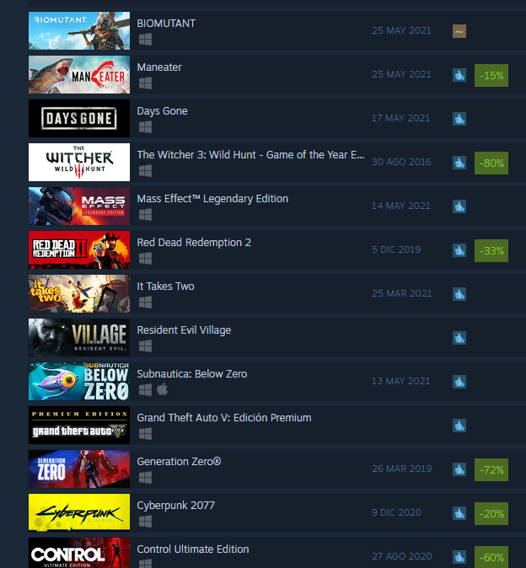Select the -15% discount badge on Maneater
Screen dimensions: 526x568
pos(491,75)
